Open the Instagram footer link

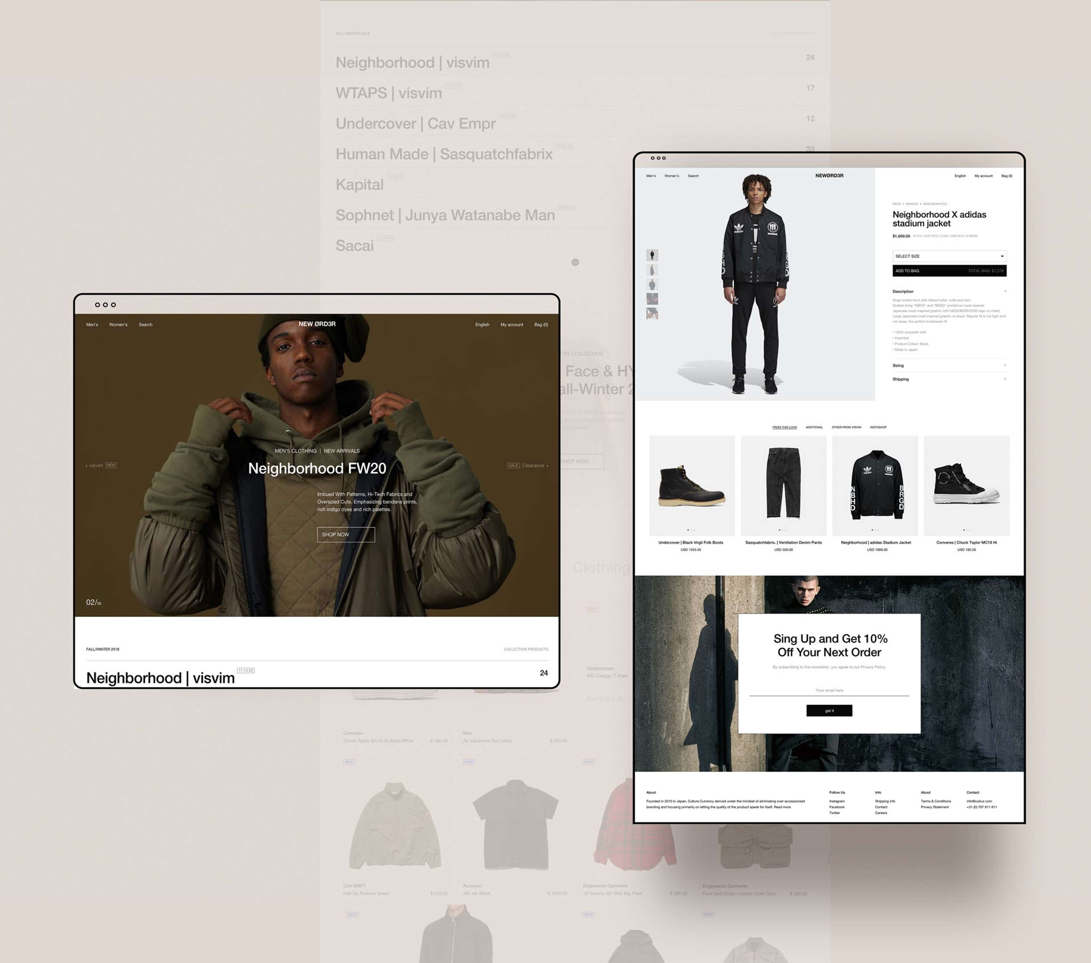click(x=837, y=801)
